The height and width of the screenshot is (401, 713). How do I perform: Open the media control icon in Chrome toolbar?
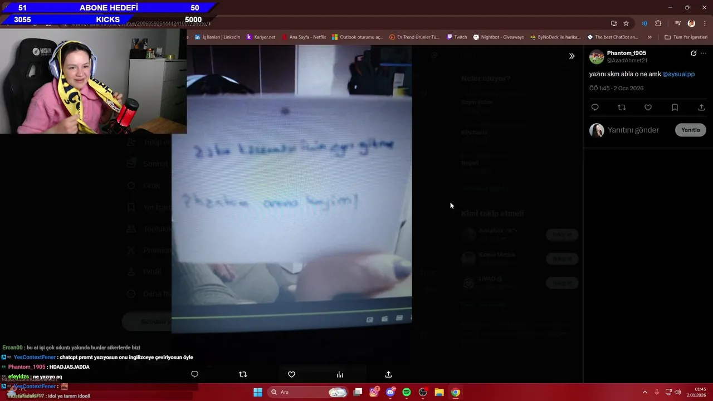click(678, 23)
